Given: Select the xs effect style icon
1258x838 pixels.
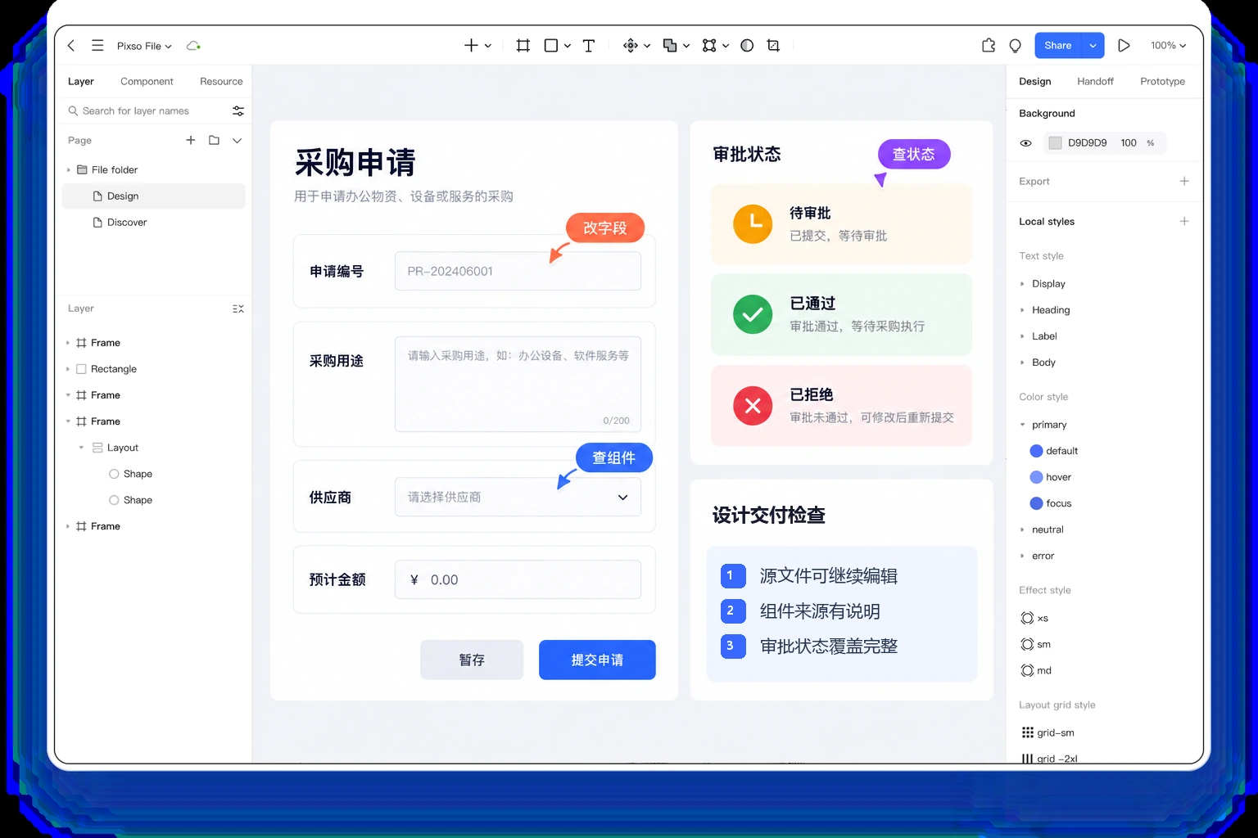Looking at the screenshot, I should [x=1027, y=618].
